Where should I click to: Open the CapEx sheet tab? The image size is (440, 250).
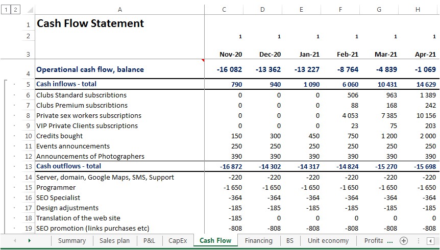178,241
